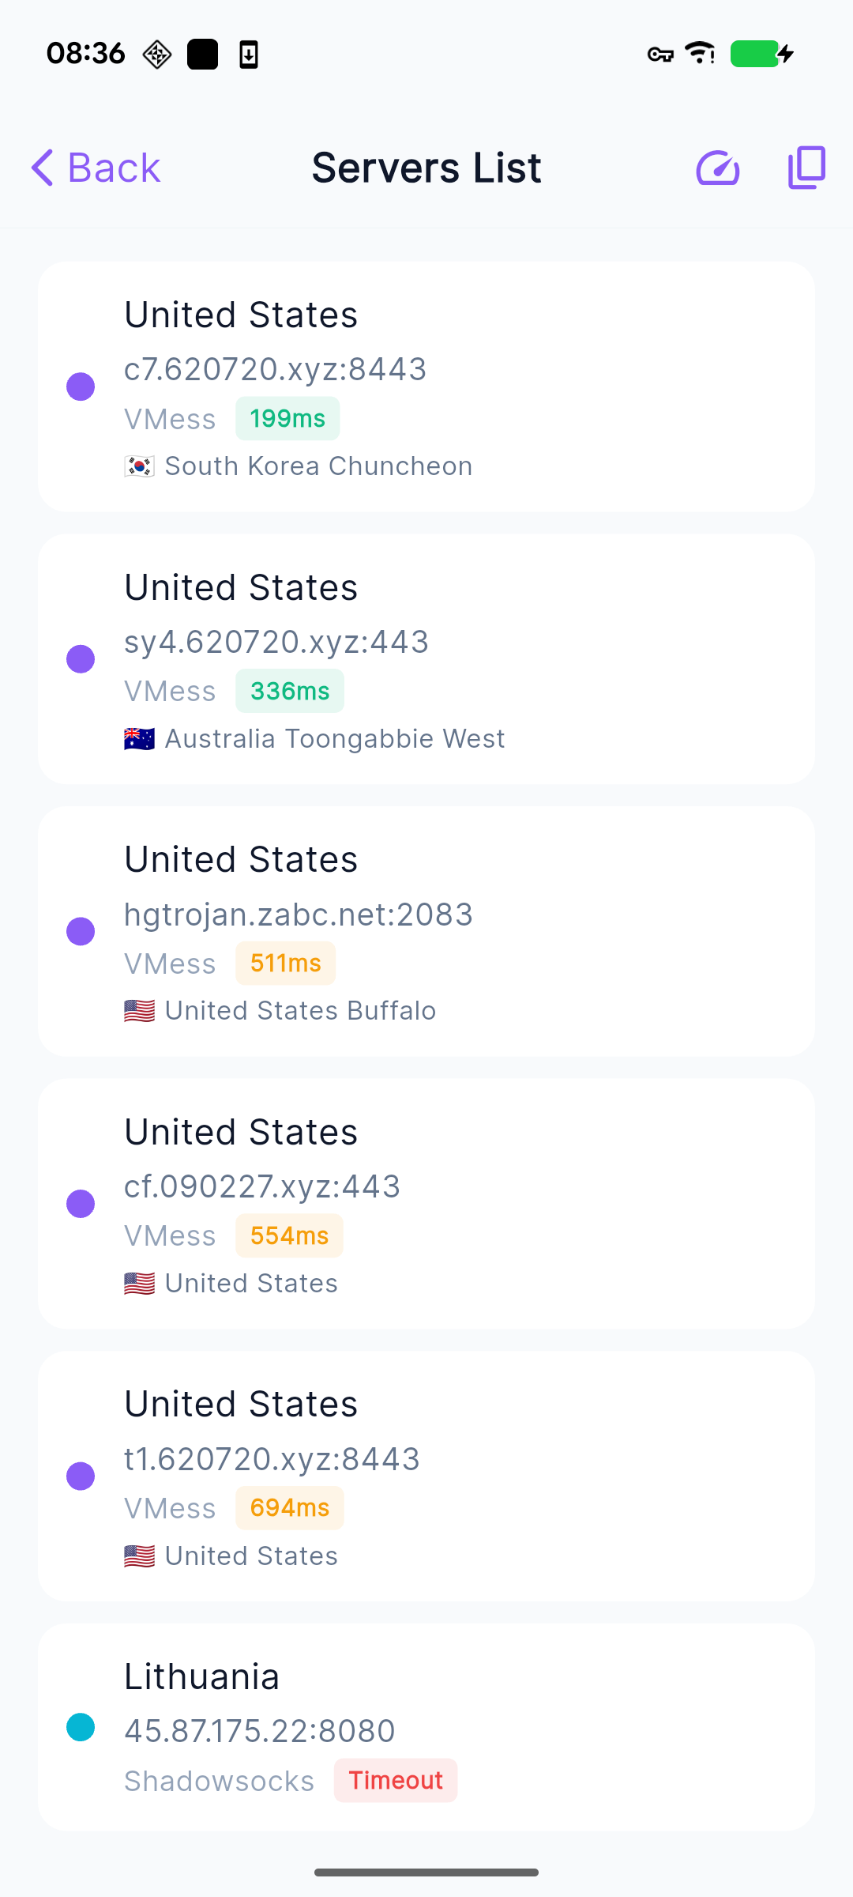Select the sy4.620720.xyz:443 server radio dot
The image size is (853, 1897).
point(81,658)
